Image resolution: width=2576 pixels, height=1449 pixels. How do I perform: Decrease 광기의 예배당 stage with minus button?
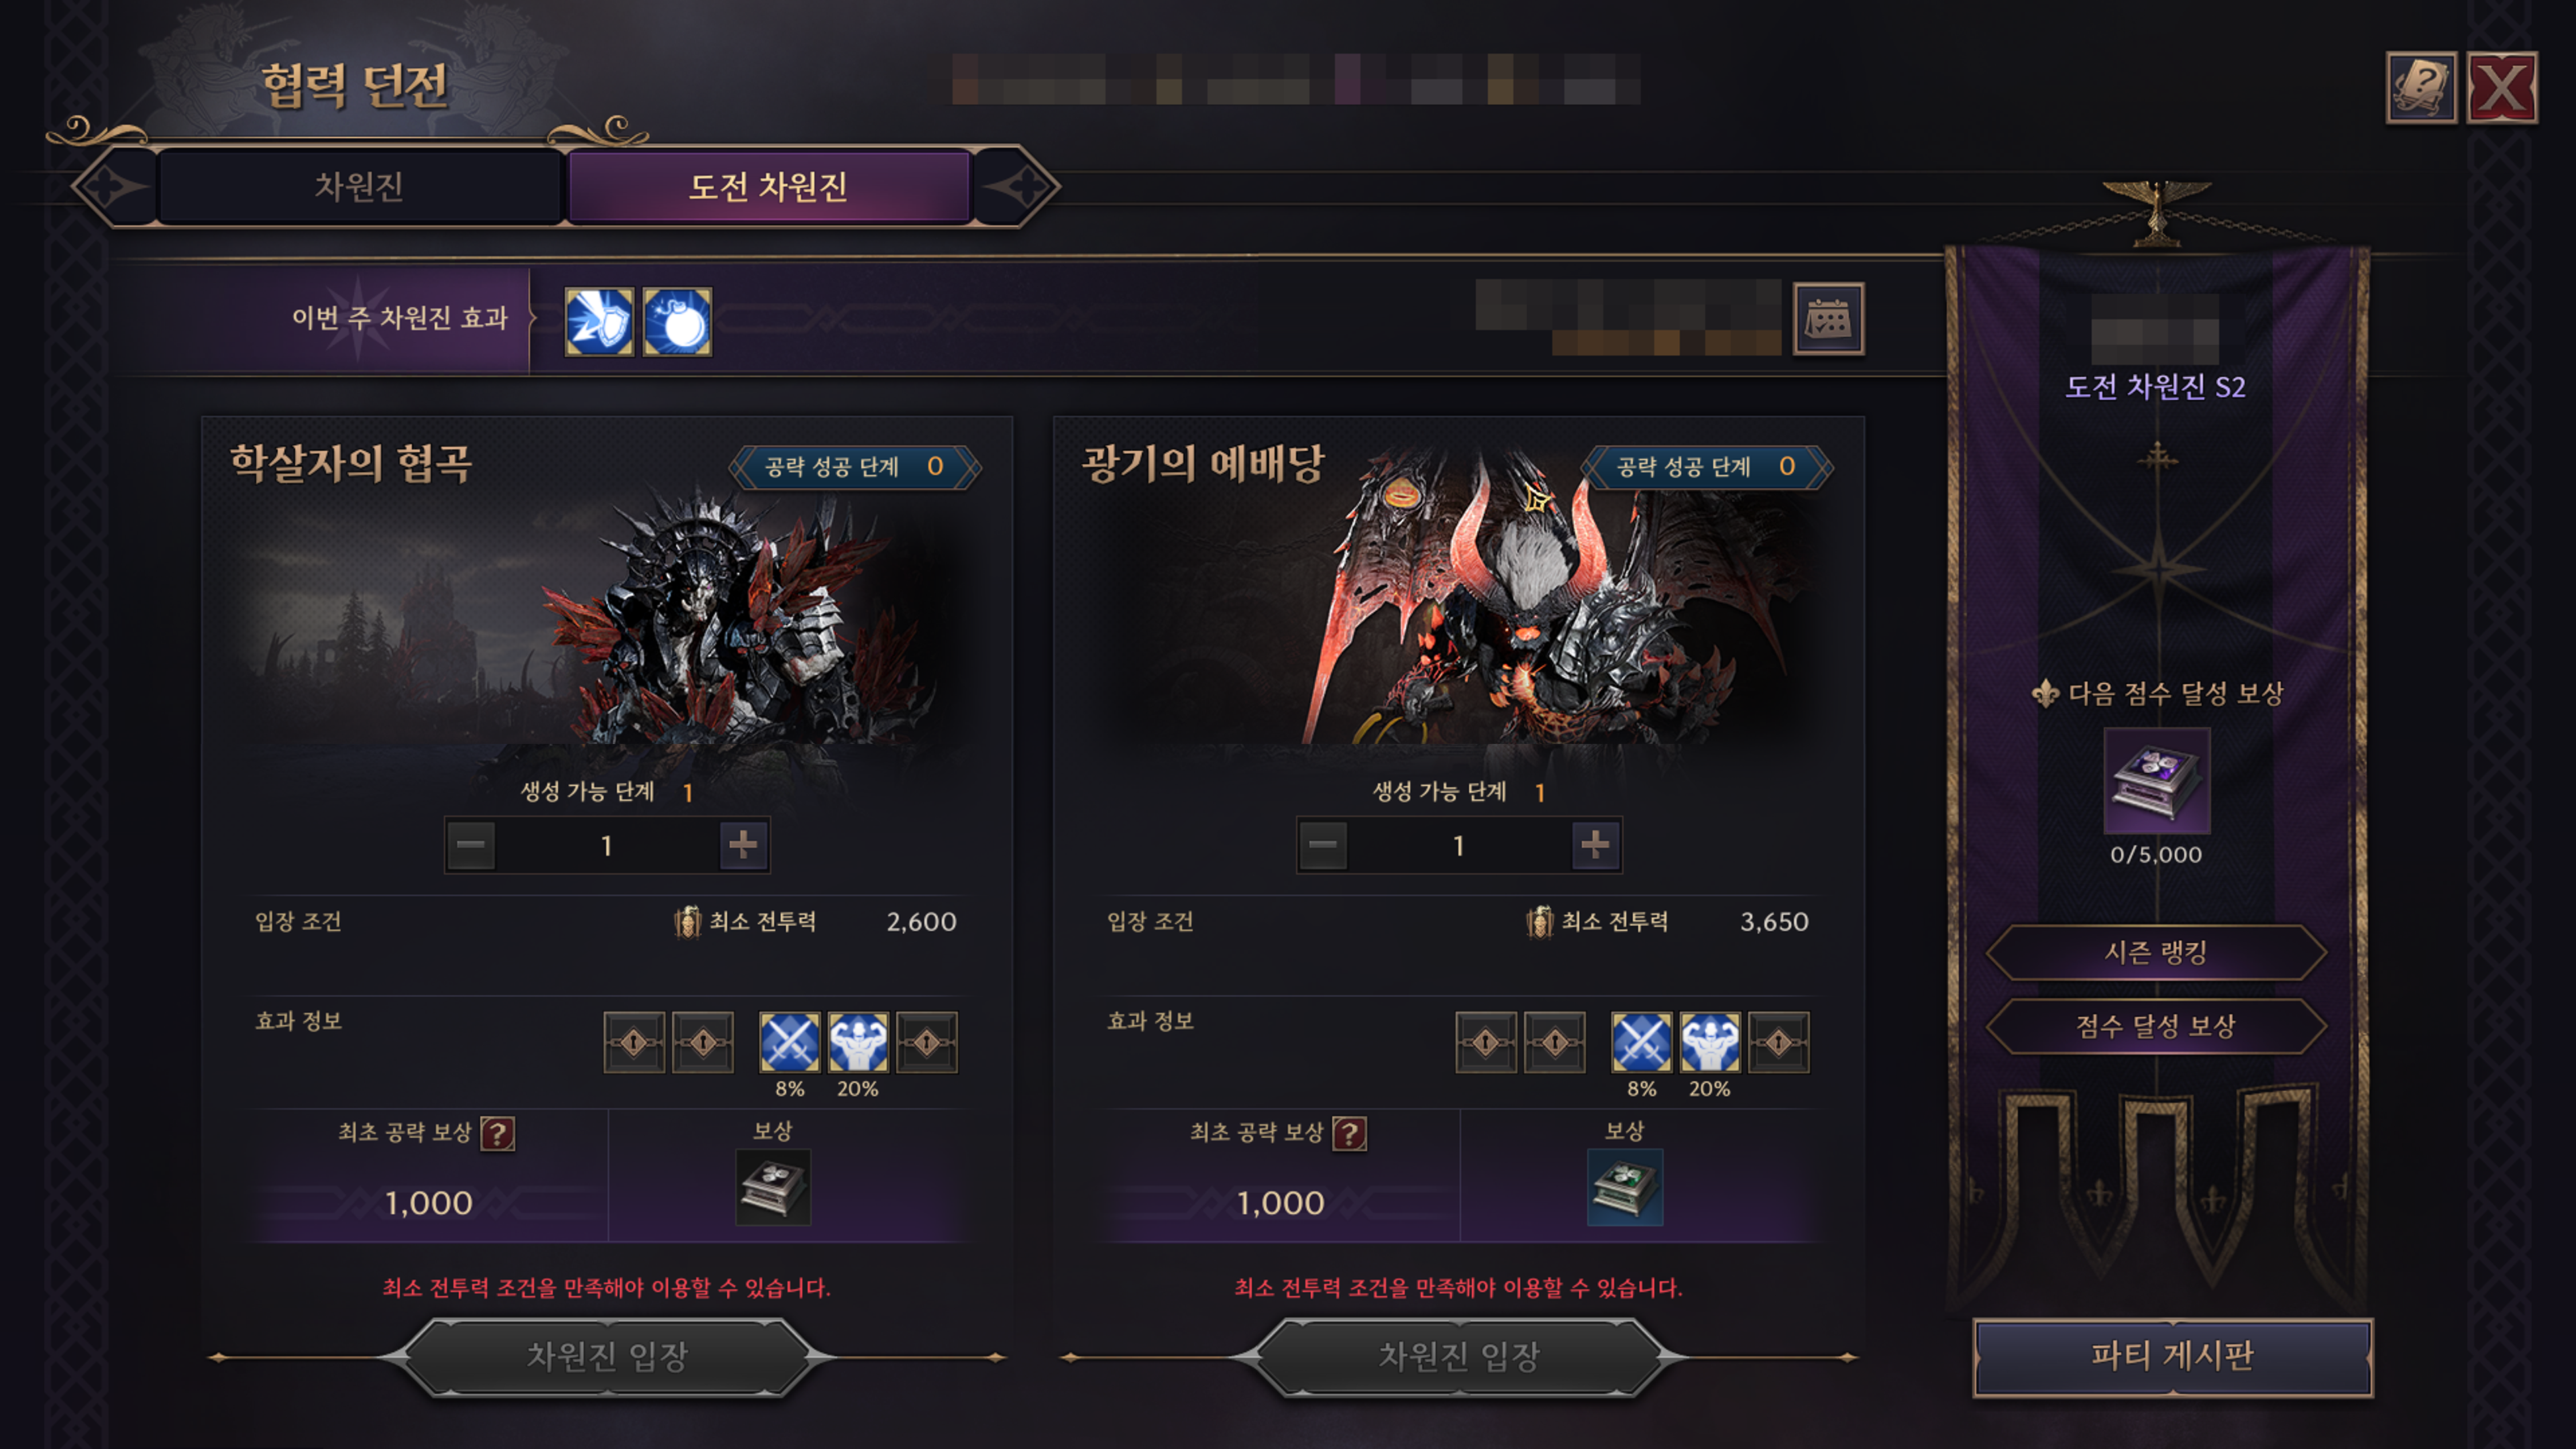click(x=1323, y=845)
